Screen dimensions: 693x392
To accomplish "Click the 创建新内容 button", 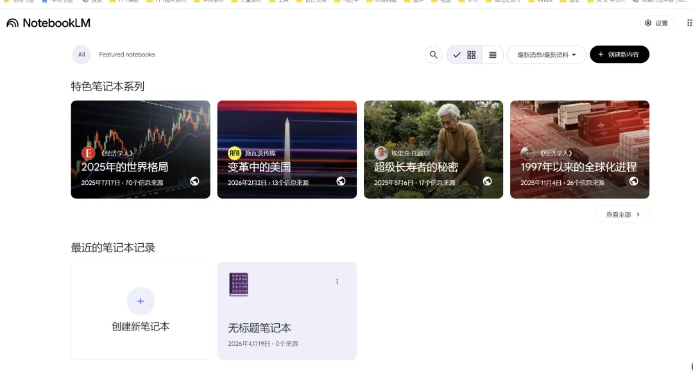I will (619, 55).
